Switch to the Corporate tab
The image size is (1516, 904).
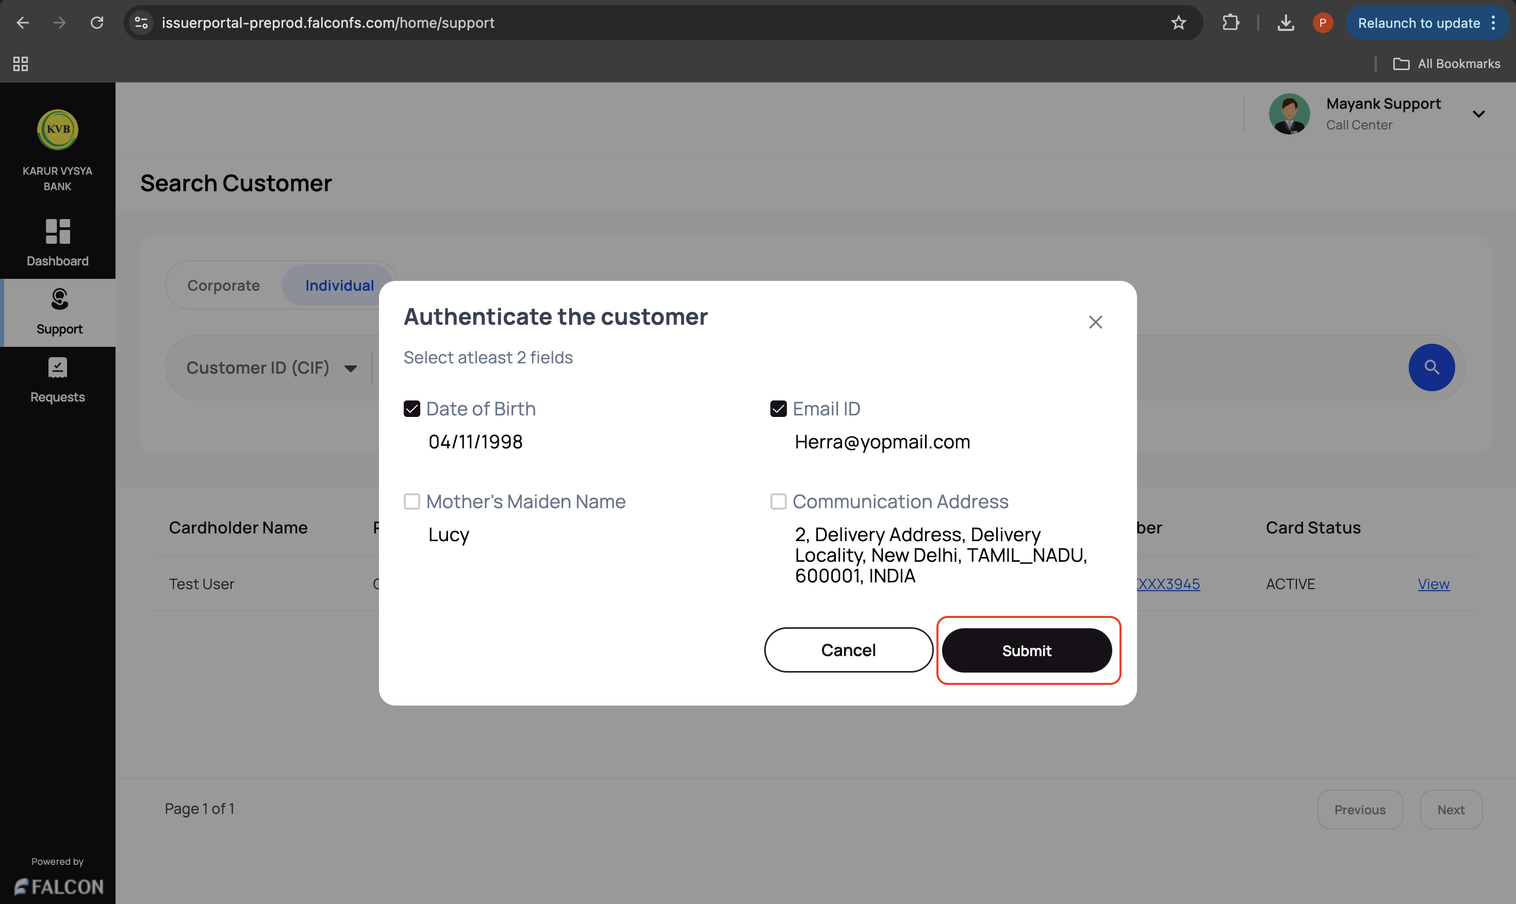tap(223, 284)
